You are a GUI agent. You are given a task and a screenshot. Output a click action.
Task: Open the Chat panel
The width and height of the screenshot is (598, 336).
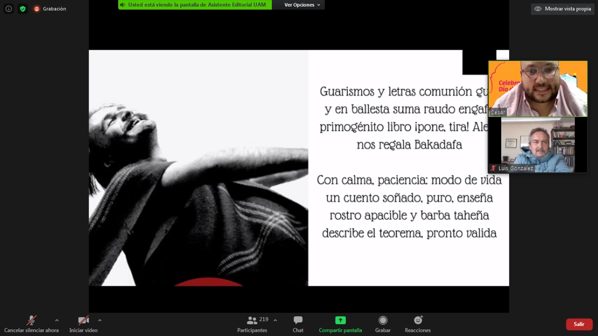pos(298,324)
